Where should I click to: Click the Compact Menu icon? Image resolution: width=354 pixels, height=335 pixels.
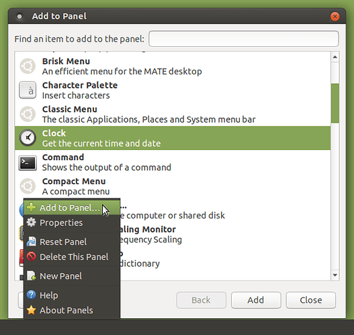pyautogui.click(x=28, y=186)
